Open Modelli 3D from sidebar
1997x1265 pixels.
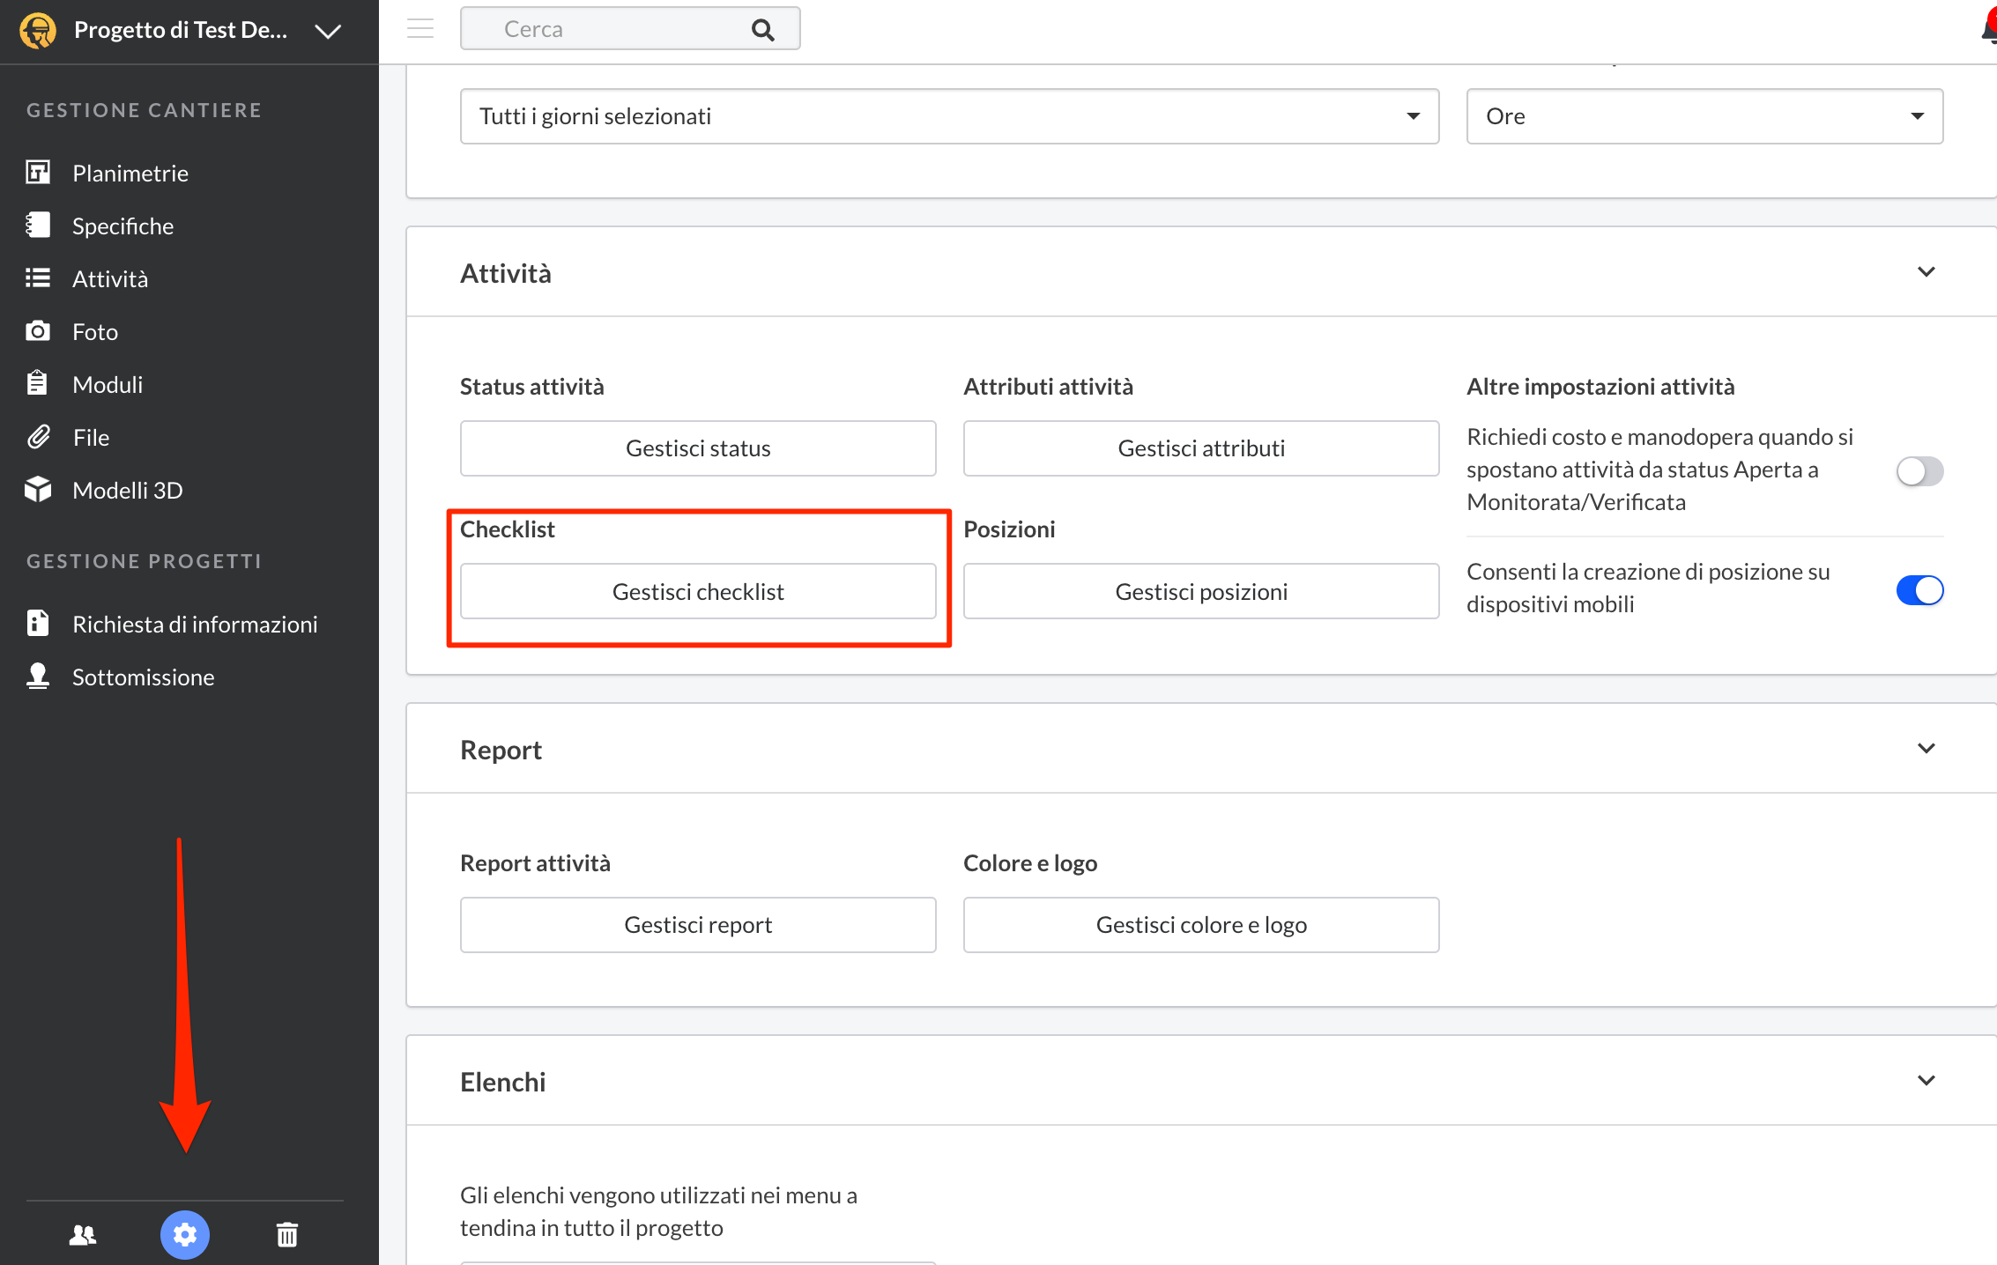tap(128, 490)
